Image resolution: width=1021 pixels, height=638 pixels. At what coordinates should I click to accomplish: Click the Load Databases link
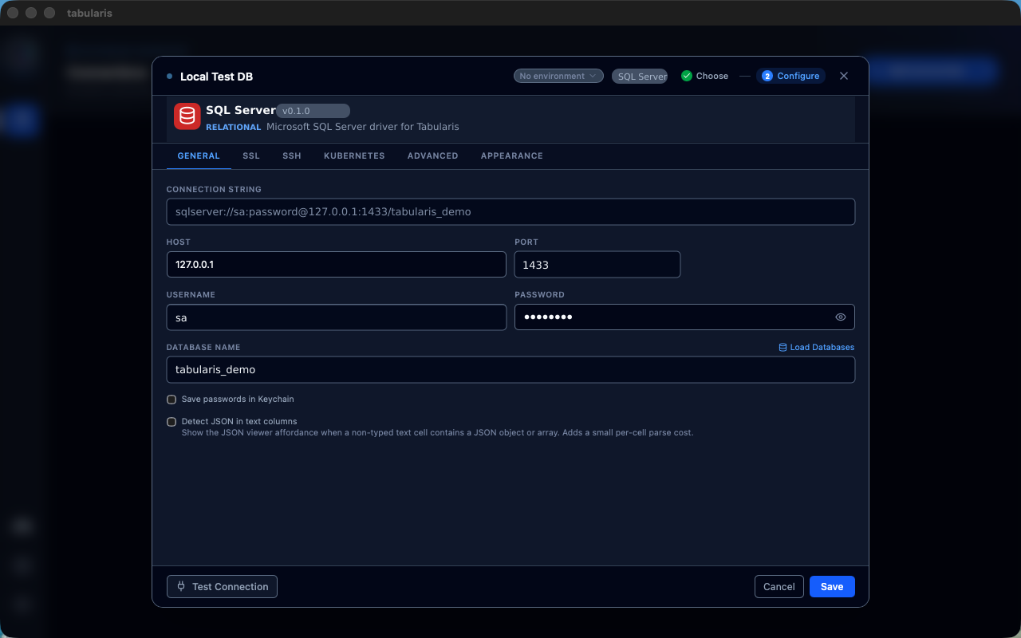(817, 348)
